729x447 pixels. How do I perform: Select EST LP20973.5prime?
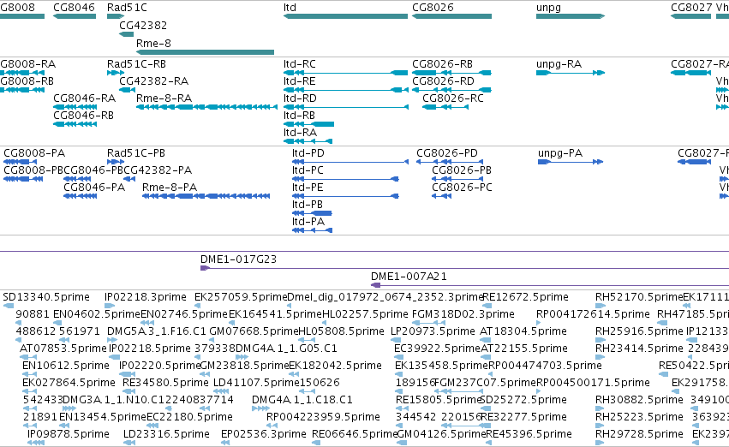coord(396,340)
